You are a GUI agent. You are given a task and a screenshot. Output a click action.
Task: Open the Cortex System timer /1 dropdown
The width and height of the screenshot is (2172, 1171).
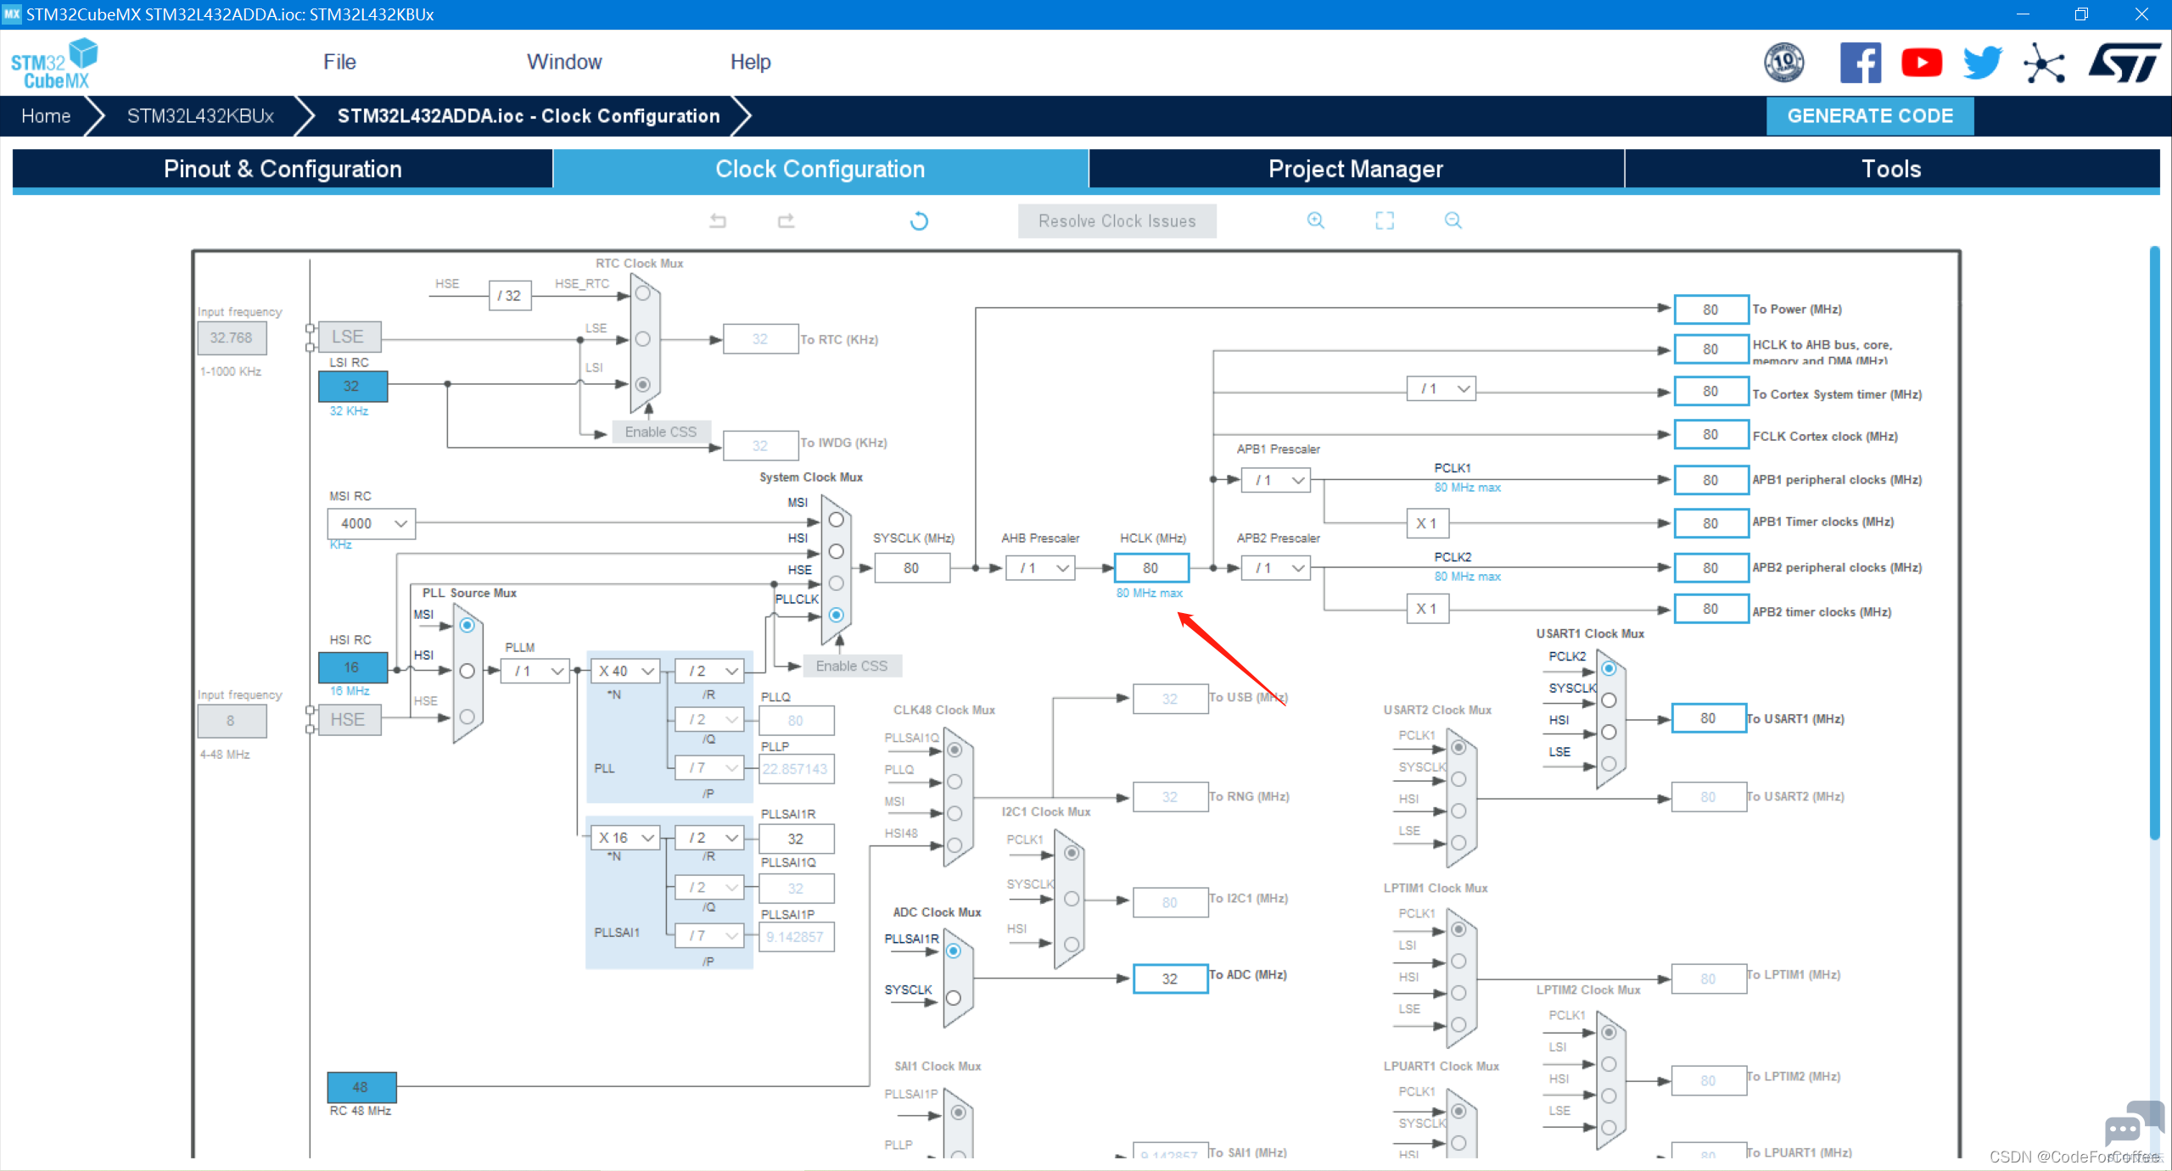click(x=1441, y=388)
